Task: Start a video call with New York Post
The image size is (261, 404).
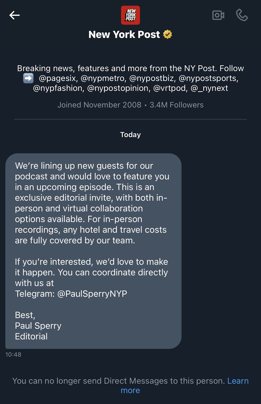Action: pos(218,15)
